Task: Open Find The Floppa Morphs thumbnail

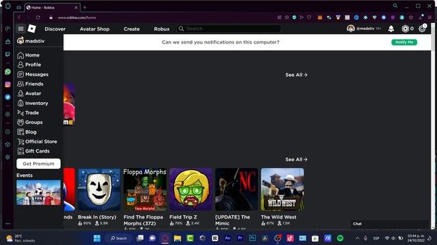Action: click(x=145, y=189)
